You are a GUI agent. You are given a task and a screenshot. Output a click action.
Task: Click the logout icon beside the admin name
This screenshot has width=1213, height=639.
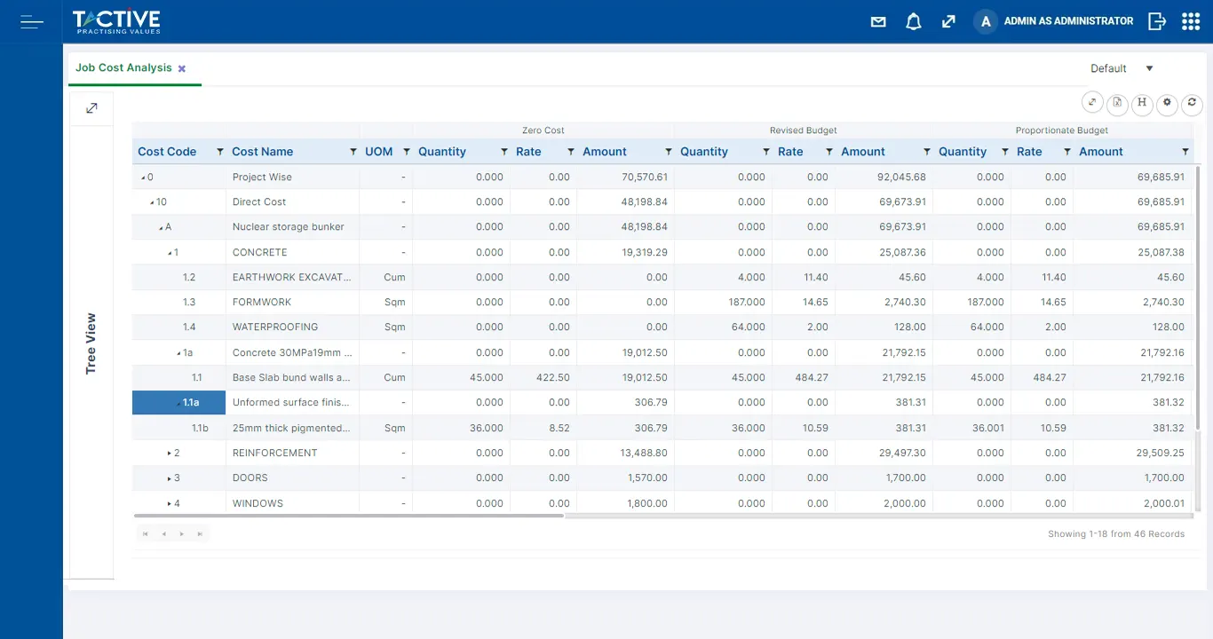pos(1156,21)
